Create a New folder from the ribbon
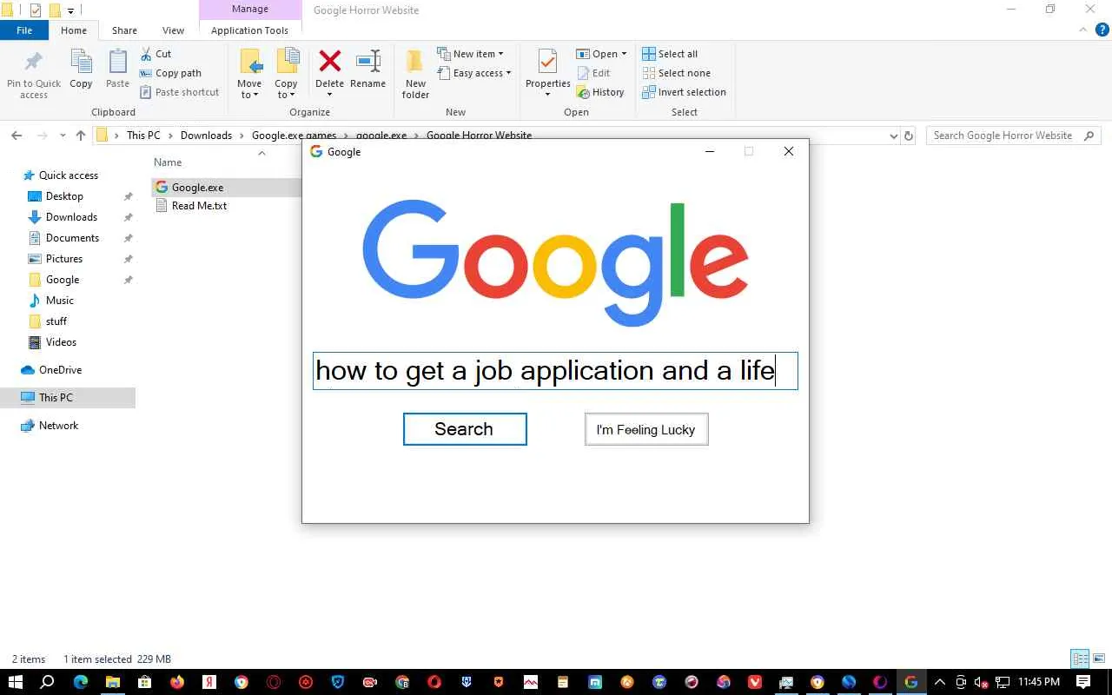Screen dimensions: 1112x695 415,74
